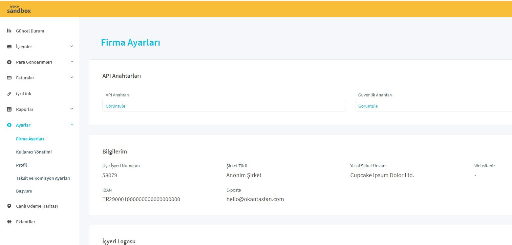Click the iyziLink chain icon
This screenshot has height=245, width=512.
click(9, 93)
